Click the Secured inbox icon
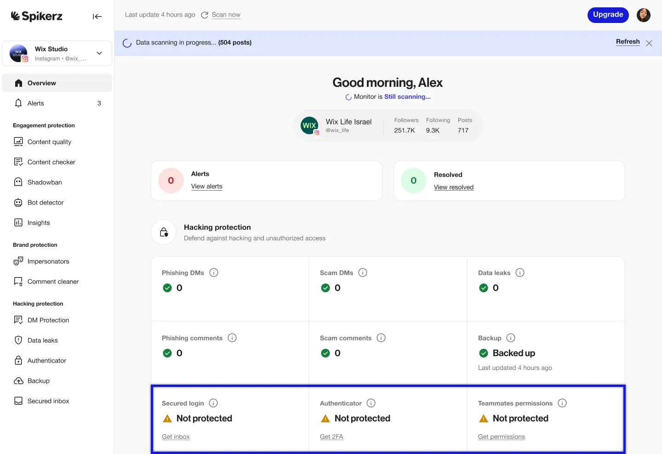 (x=18, y=401)
